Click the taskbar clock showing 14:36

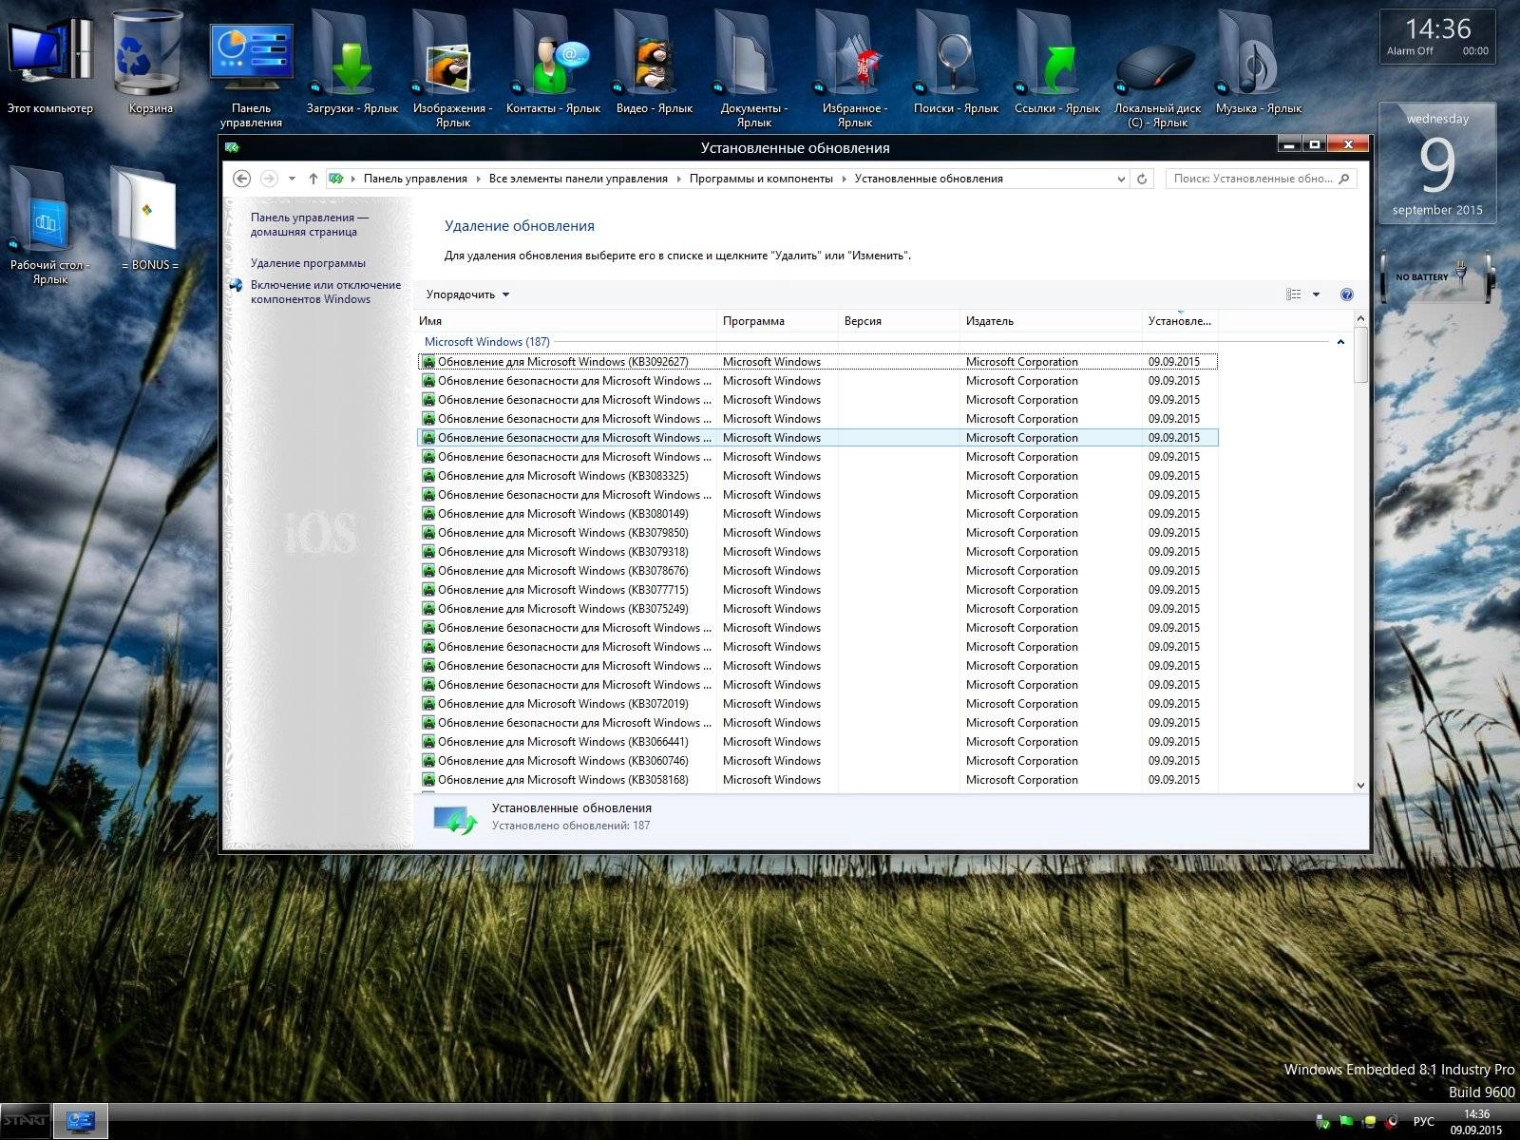coord(1476,1122)
